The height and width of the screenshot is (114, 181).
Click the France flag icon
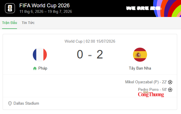click(40, 55)
